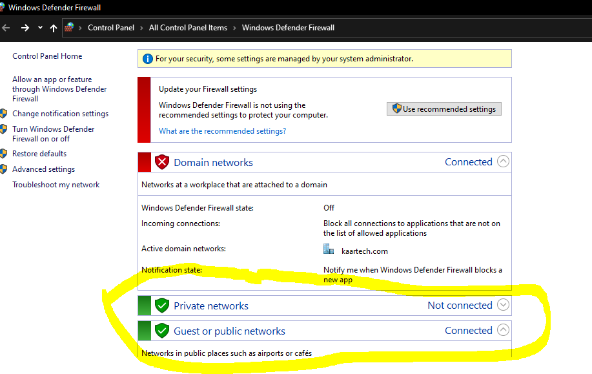Go forward using the forward arrow
Screen dimensions: 592x374
point(25,28)
